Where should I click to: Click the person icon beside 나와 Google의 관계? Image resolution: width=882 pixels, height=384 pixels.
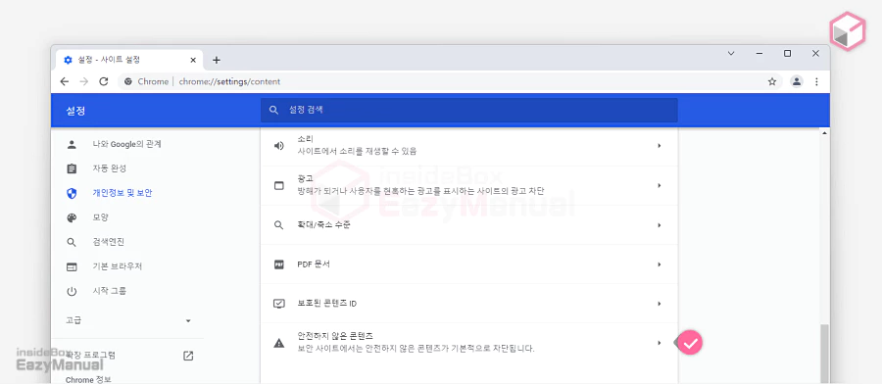click(x=72, y=144)
